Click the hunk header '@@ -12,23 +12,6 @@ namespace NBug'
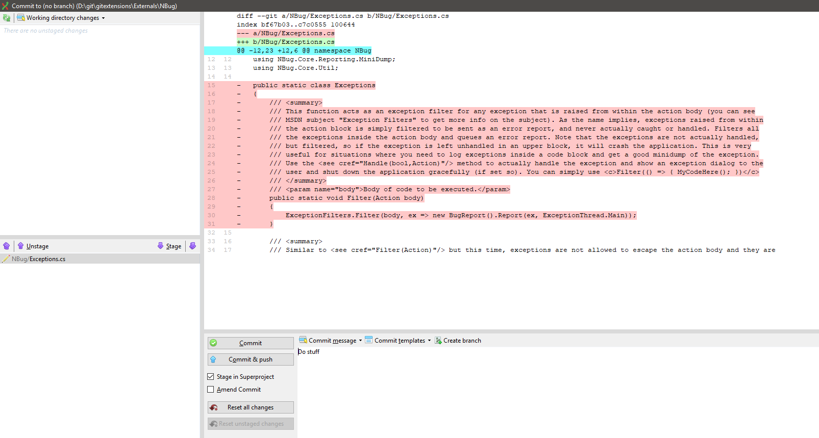 coord(304,50)
